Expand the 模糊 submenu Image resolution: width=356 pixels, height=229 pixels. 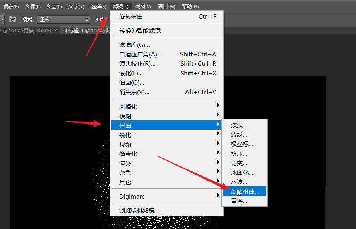[x=167, y=116]
